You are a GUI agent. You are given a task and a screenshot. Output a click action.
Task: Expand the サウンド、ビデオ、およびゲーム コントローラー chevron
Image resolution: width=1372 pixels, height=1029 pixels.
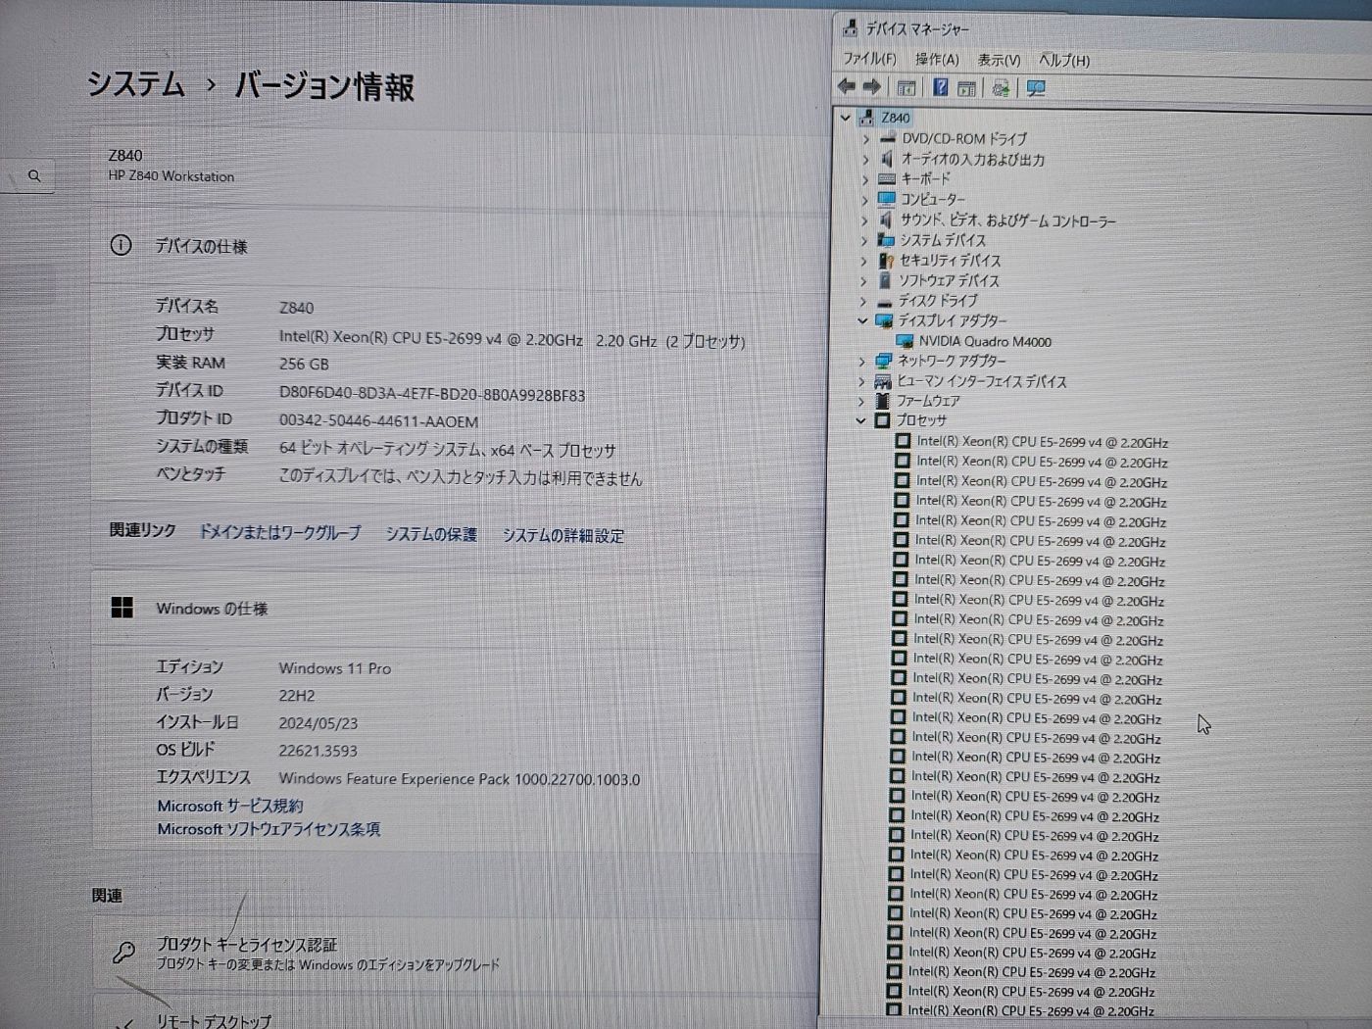pyautogui.click(x=864, y=220)
